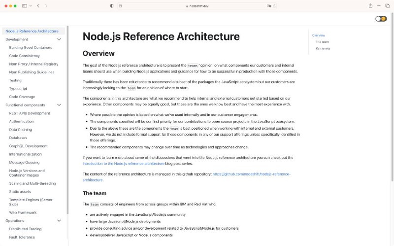The image size is (394, 246).
Task: Open the github.com/nodeshift repository link
Action: tap(187, 177)
